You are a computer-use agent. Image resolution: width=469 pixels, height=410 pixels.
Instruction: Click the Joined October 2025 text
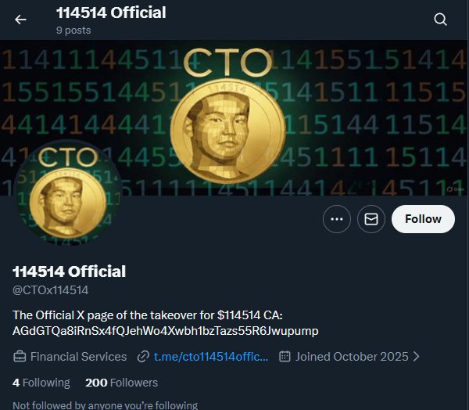352,357
